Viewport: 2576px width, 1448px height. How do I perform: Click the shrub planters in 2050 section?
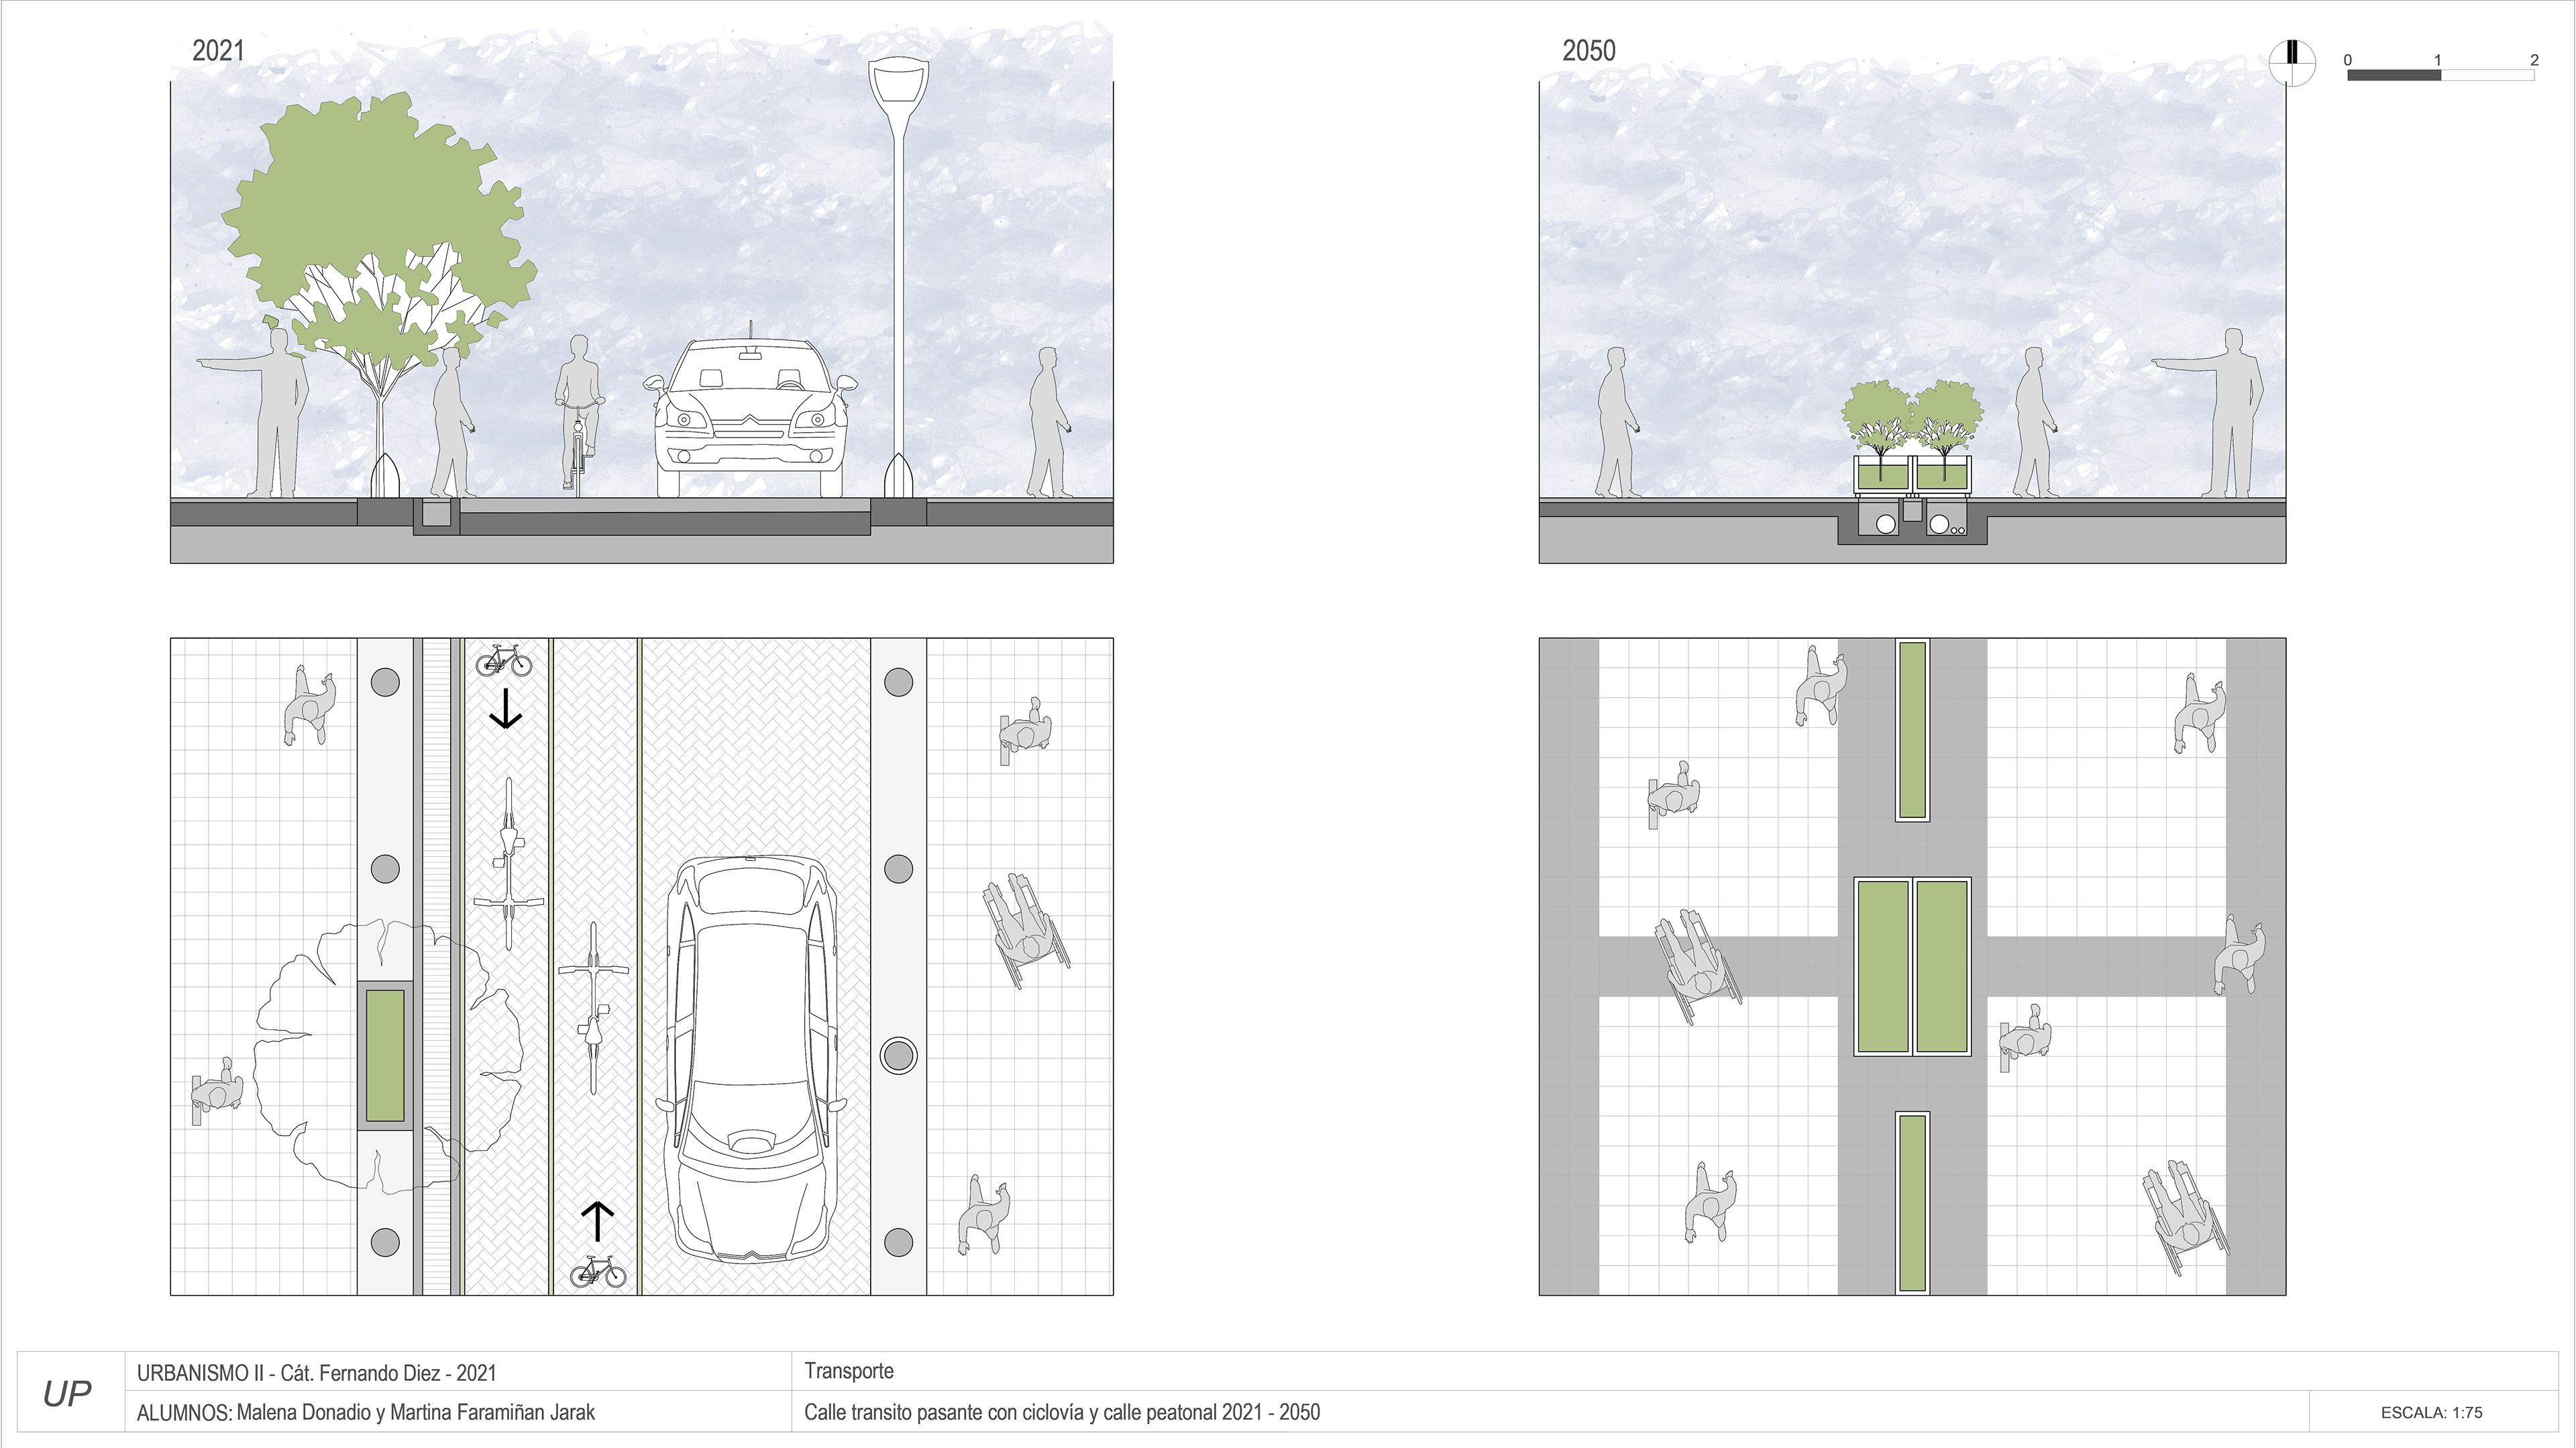click(1912, 437)
